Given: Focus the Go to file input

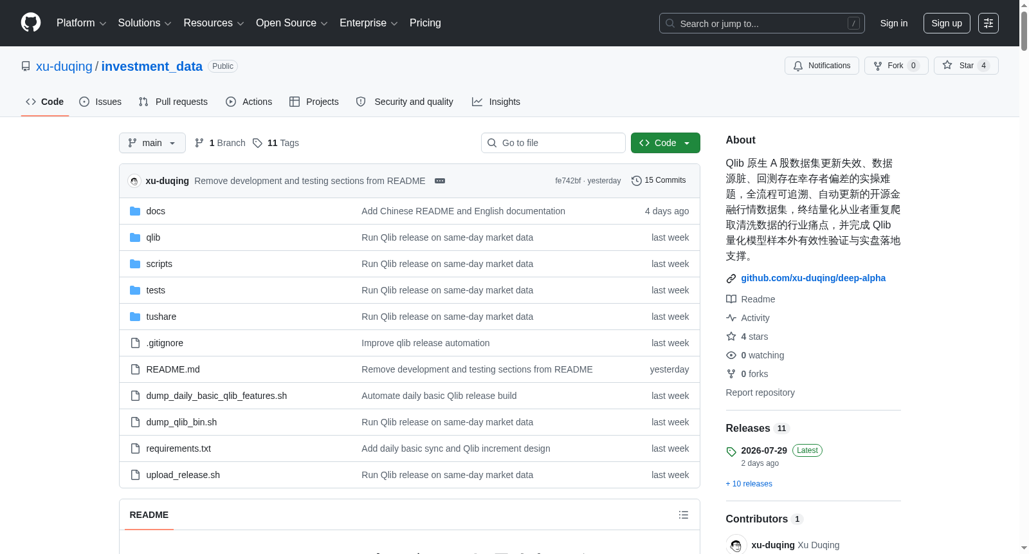Looking at the screenshot, I should tap(553, 143).
